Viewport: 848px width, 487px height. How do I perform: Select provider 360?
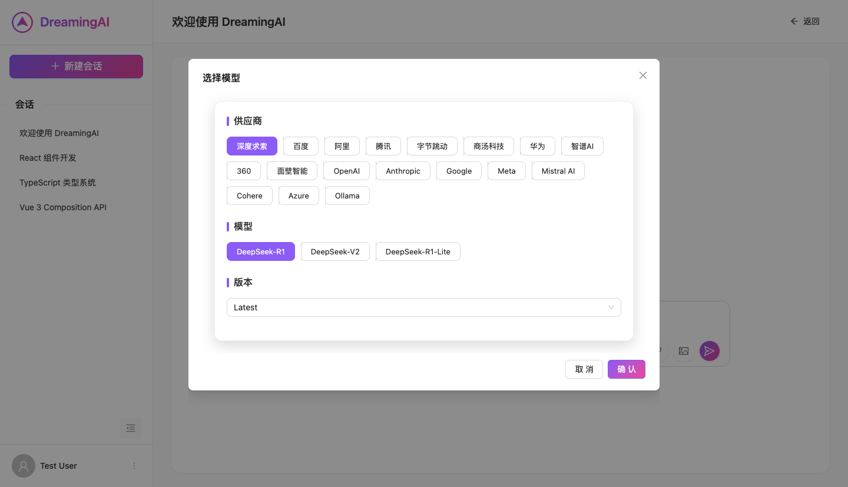244,171
